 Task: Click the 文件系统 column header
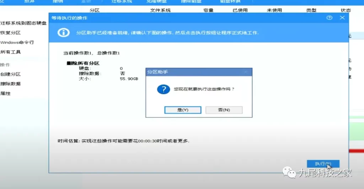[x=160, y=10]
